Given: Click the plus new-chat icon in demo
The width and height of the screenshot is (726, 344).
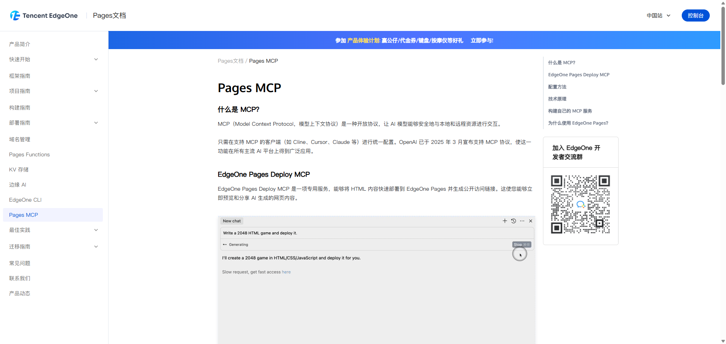Looking at the screenshot, I should click(505, 221).
